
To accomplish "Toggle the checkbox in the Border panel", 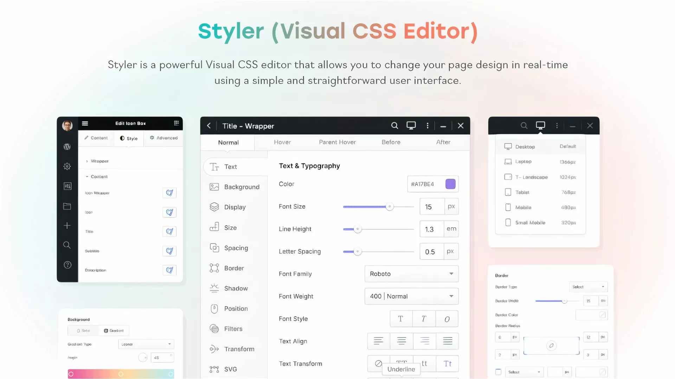I will click(x=498, y=372).
